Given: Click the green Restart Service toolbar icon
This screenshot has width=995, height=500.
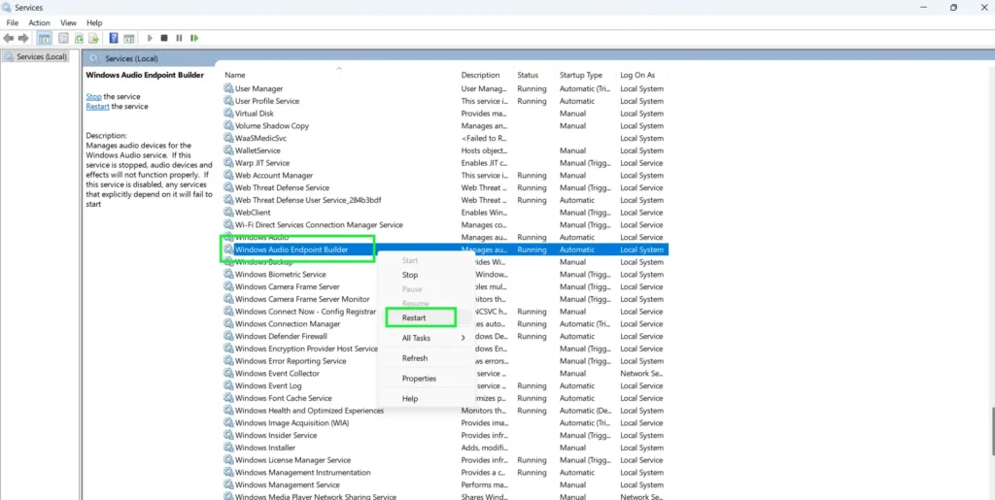Looking at the screenshot, I should 194,38.
